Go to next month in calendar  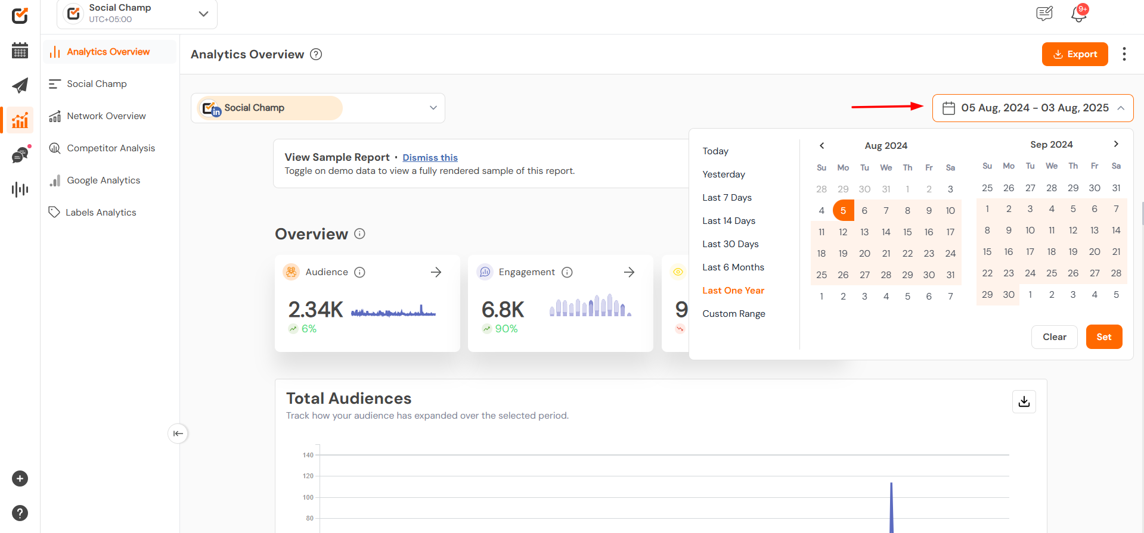pyautogui.click(x=1116, y=144)
